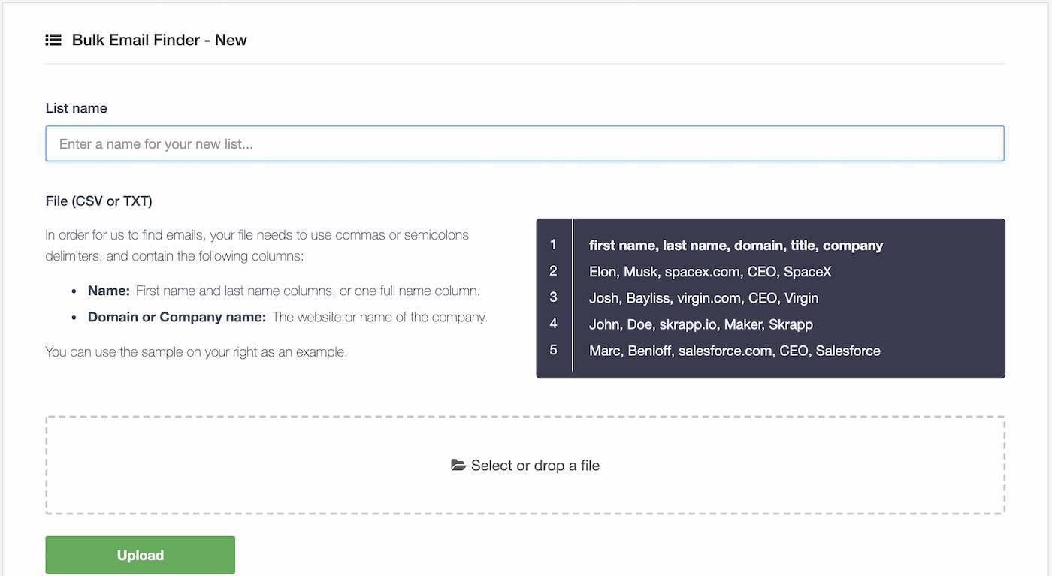This screenshot has width=1052, height=576.
Task: Click the 'Select or drop a file' text
Action: [x=535, y=466]
